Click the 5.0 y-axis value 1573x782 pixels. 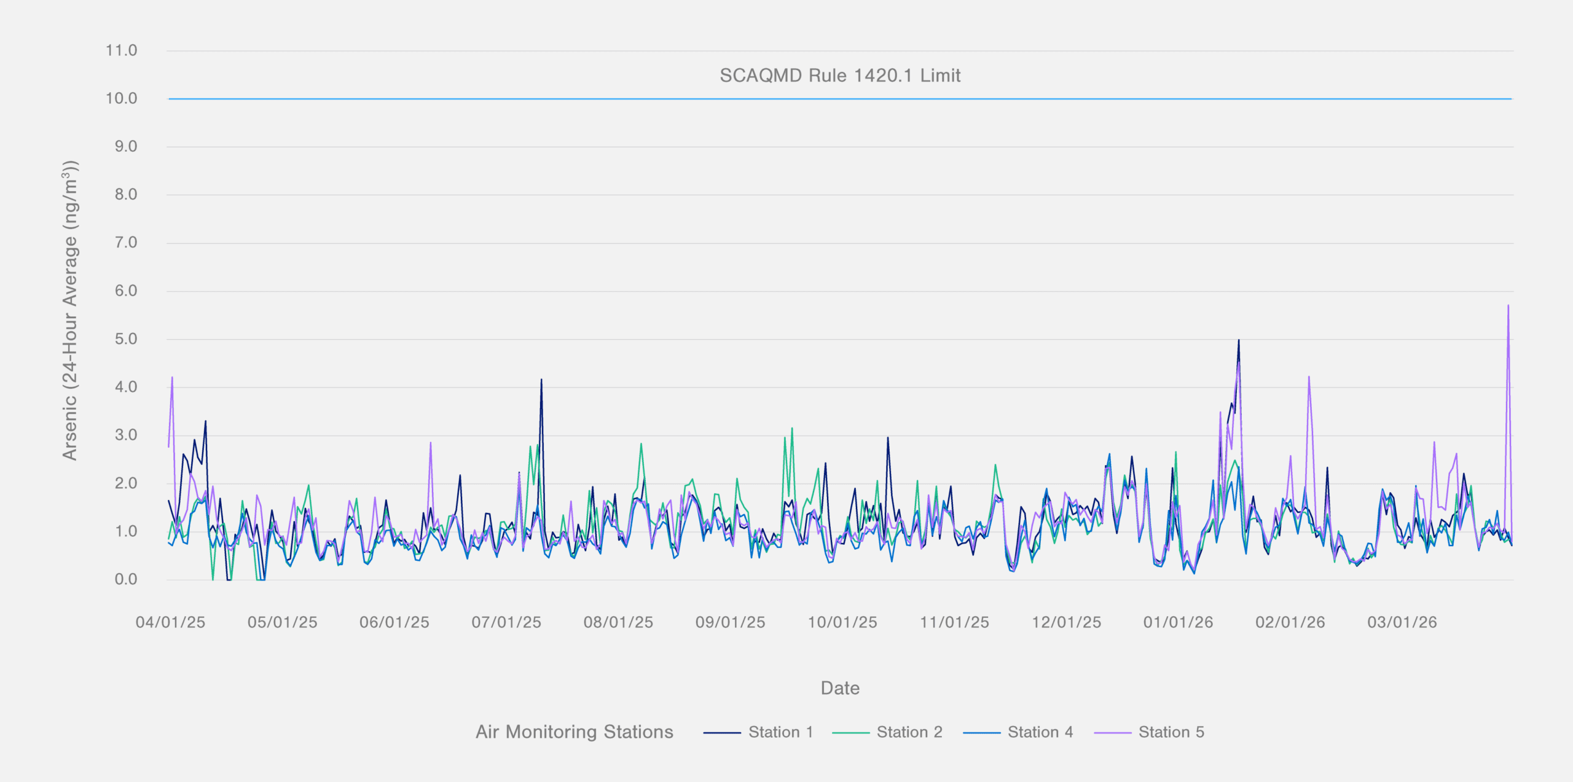pos(125,339)
